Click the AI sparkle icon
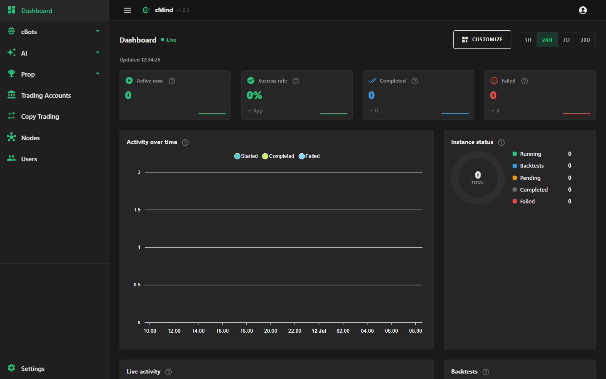Image resolution: width=606 pixels, height=379 pixels. click(x=11, y=53)
